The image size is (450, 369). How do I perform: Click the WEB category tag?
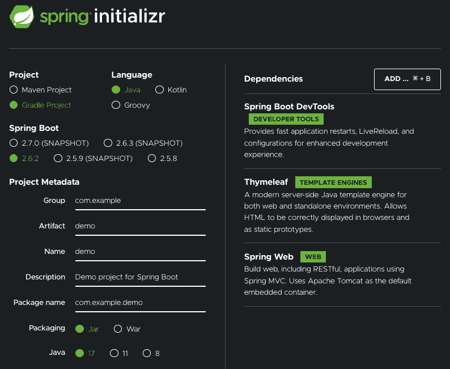pyautogui.click(x=313, y=257)
